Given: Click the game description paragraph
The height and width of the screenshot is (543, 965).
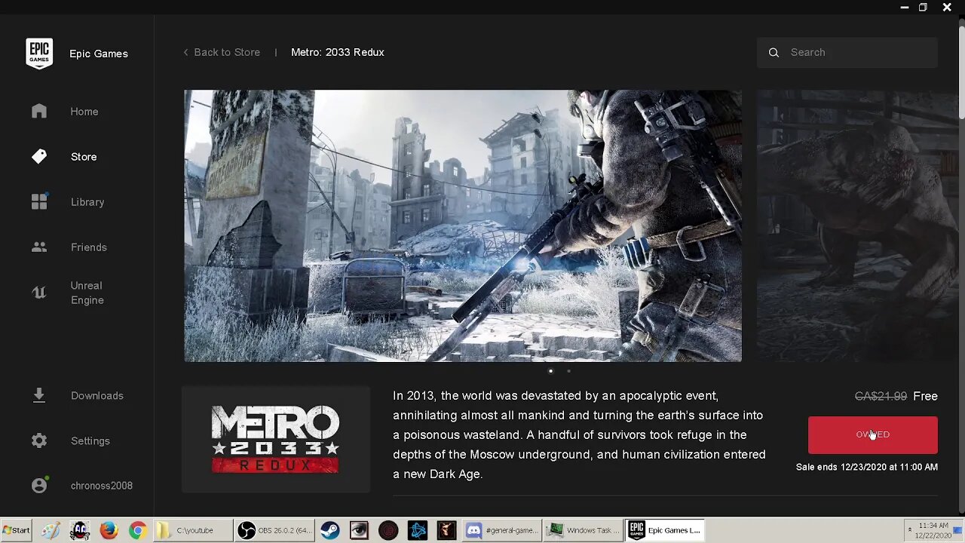Looking at the screenshot, I should [x=579, y=435].
